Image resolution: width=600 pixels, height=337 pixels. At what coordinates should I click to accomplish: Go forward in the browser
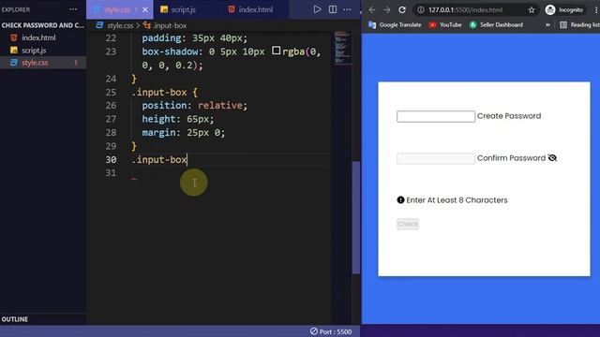click(x=387, y=10)
